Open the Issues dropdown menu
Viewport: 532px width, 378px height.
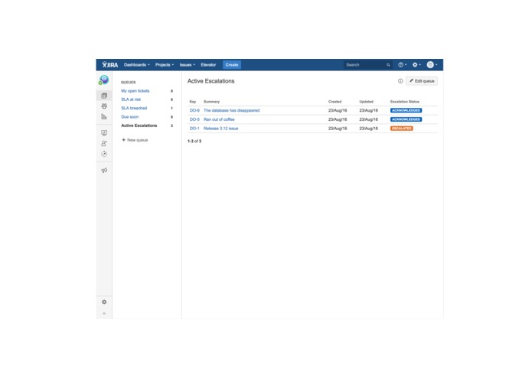coord(188,65)
